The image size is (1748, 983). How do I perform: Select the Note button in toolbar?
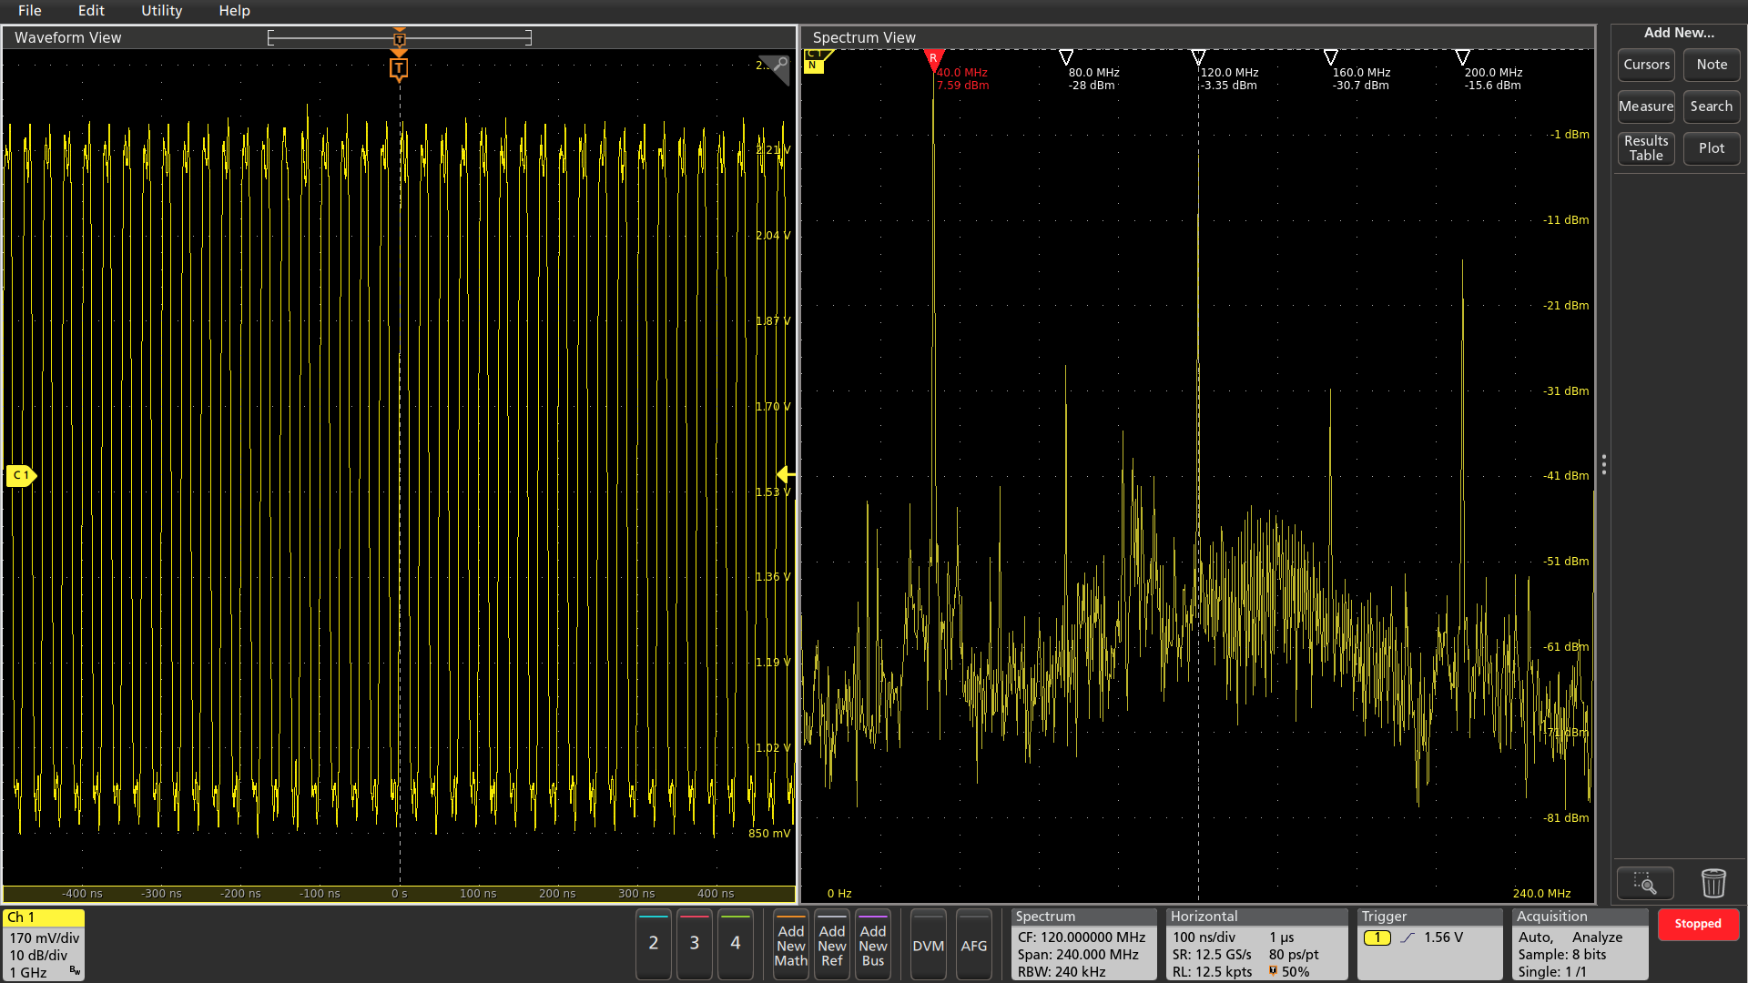[x=1710, y=65]
